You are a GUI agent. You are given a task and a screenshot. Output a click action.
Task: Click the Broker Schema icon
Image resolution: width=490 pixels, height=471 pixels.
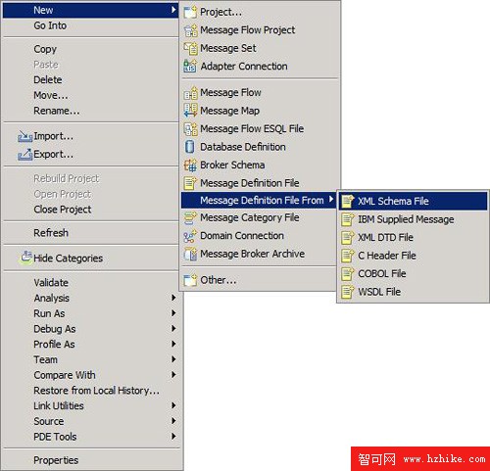(x=190, y=165)
